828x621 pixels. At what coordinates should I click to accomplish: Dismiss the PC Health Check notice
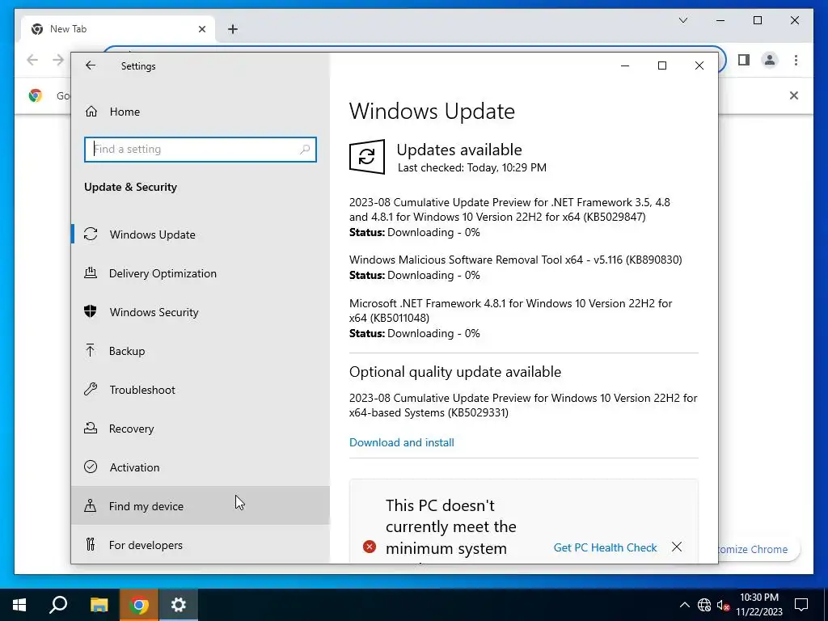point(677,547)
